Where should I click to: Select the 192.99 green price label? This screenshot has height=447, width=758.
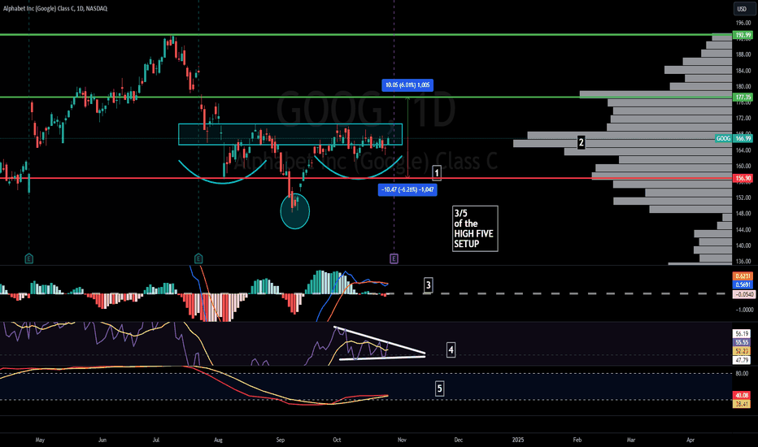click(x=743, y=35)
